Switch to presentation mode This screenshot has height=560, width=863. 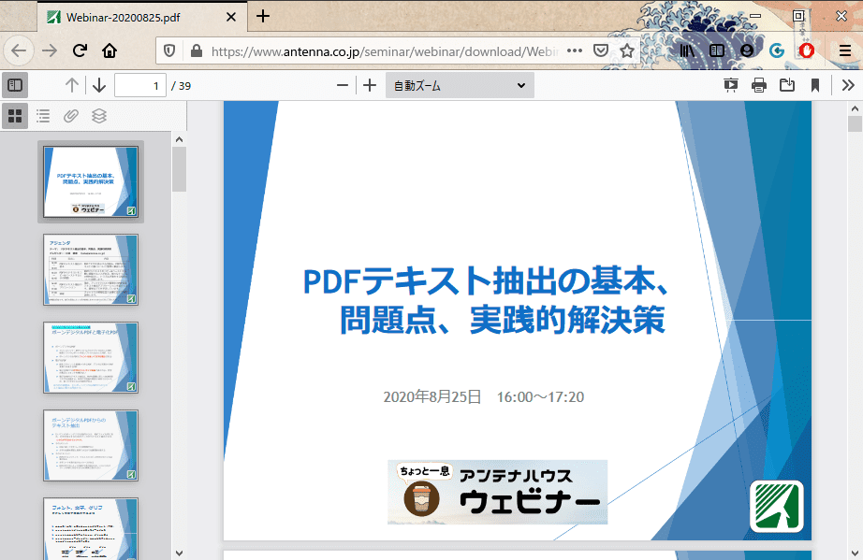[731, 85]
